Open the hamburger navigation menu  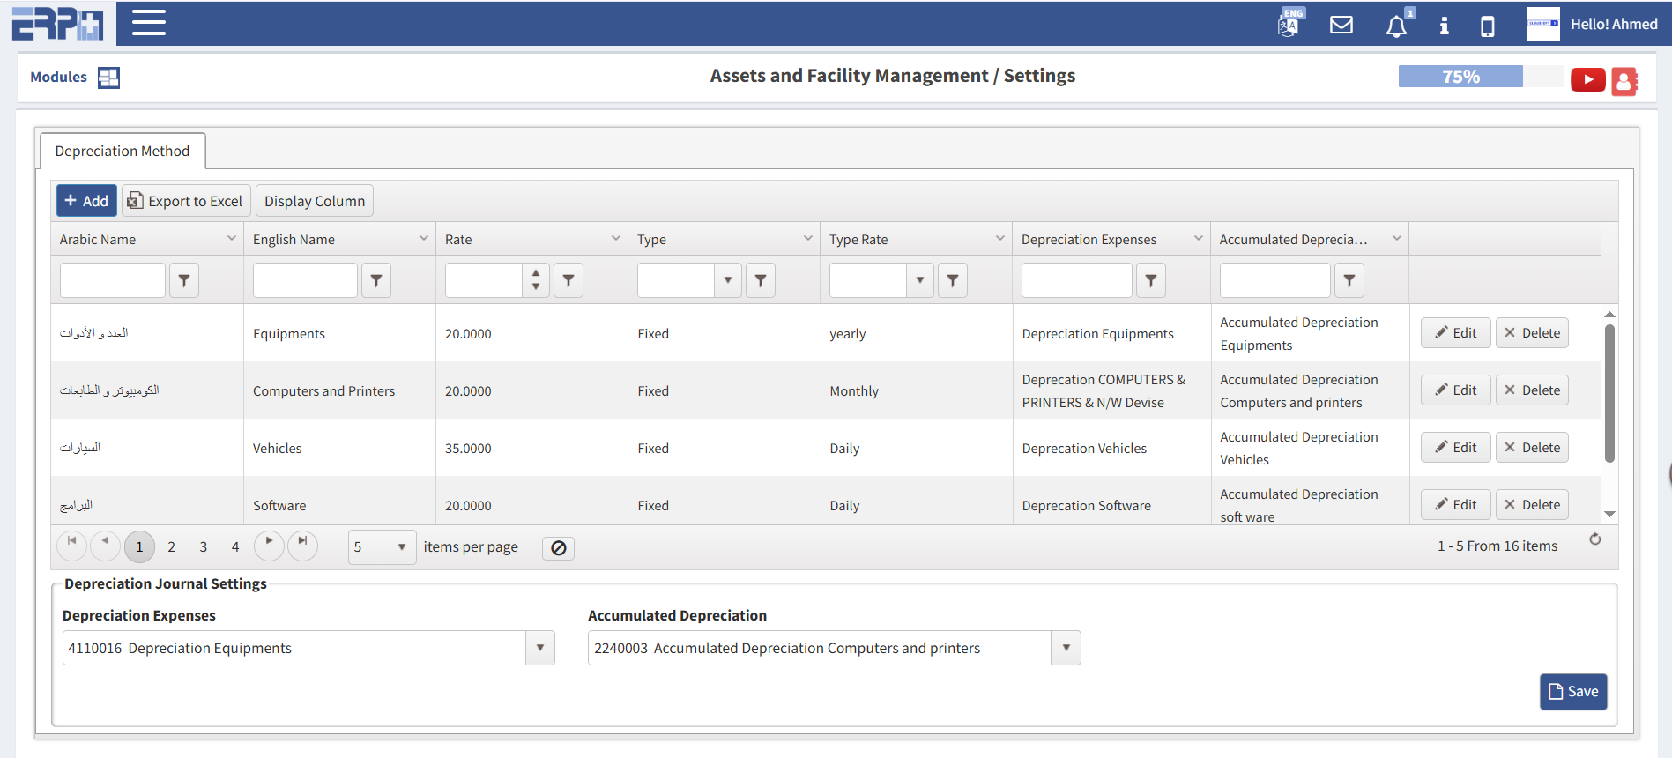click(149, 23)
